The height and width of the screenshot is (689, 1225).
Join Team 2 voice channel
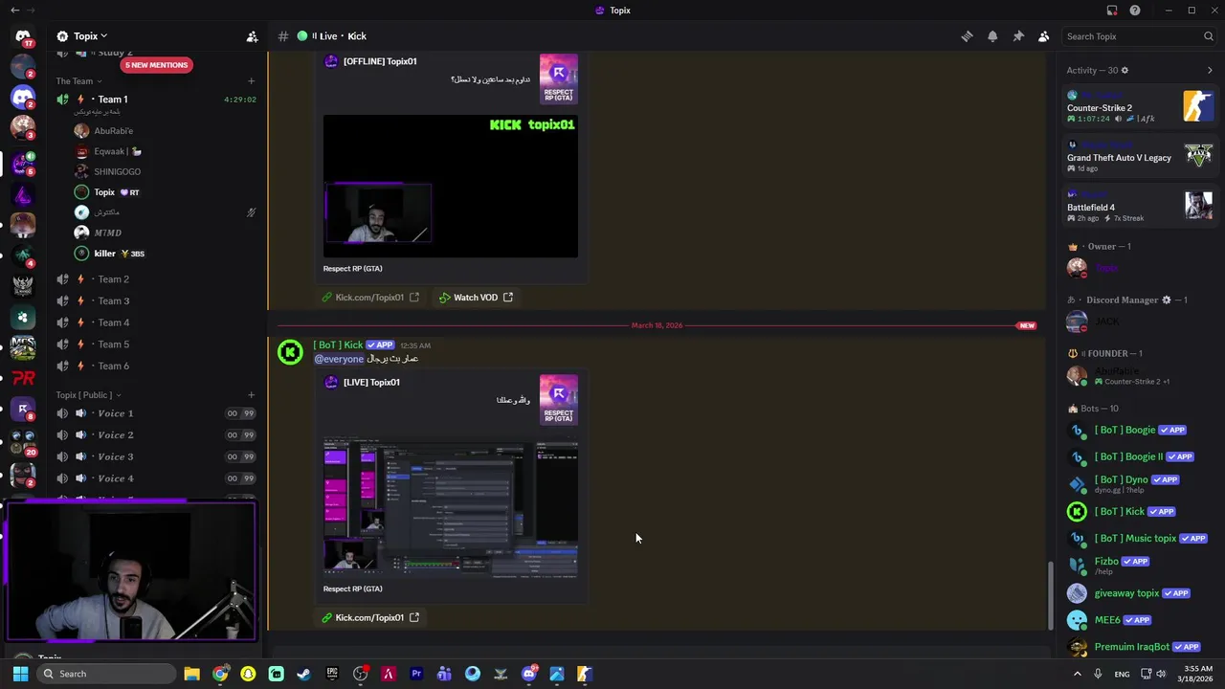pos(156,279)
